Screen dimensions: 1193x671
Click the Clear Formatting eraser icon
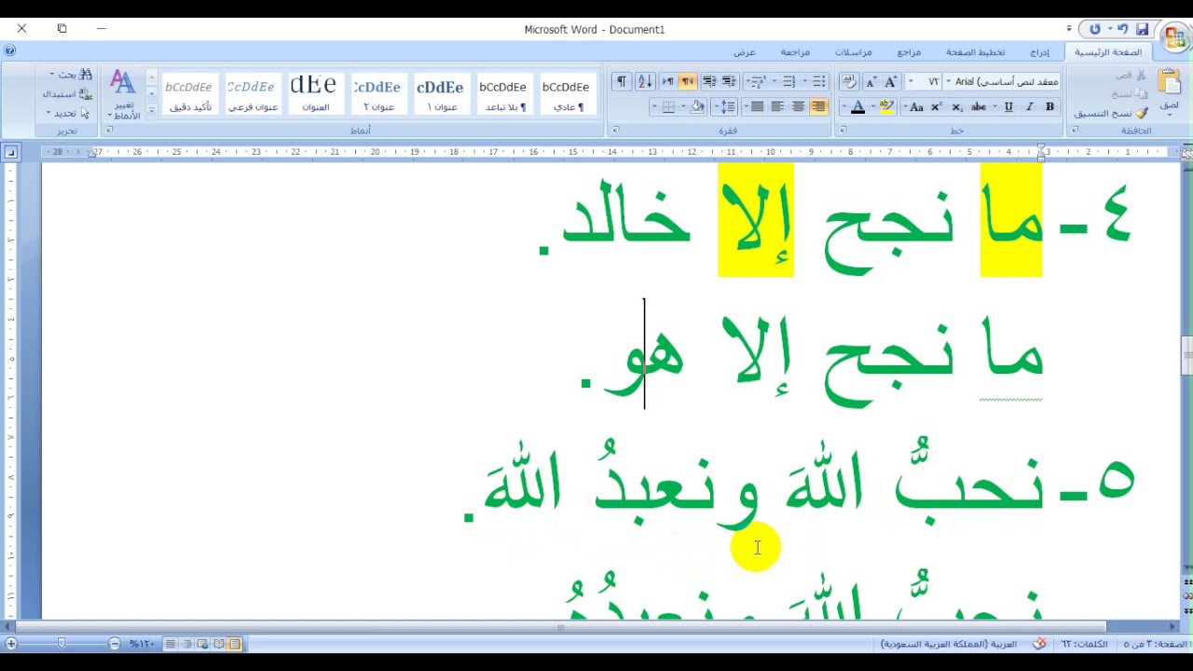point(849,82)
